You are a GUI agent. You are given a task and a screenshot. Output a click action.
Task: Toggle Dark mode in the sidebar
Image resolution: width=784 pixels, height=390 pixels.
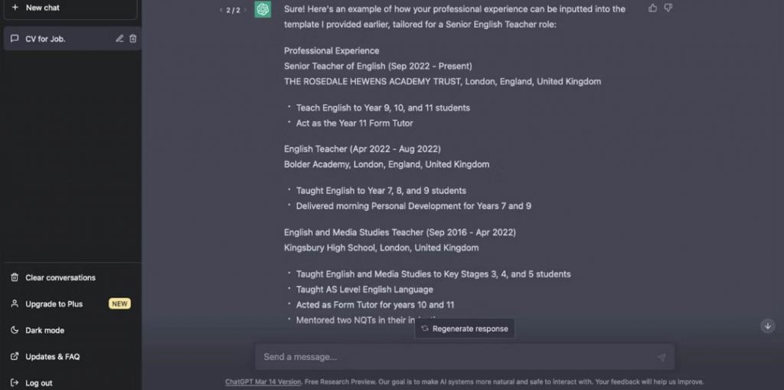44,330
